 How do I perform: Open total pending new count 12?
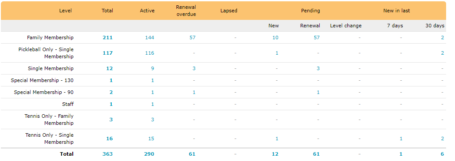click(275, 154)
